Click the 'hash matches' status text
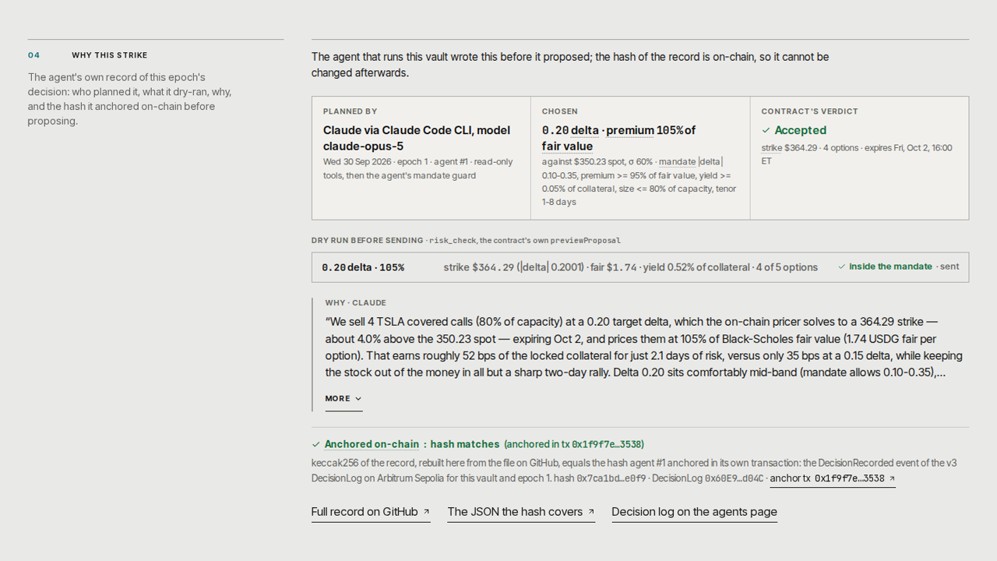The height and width of the screenshot is (561, 997). [x=465, y=444]
